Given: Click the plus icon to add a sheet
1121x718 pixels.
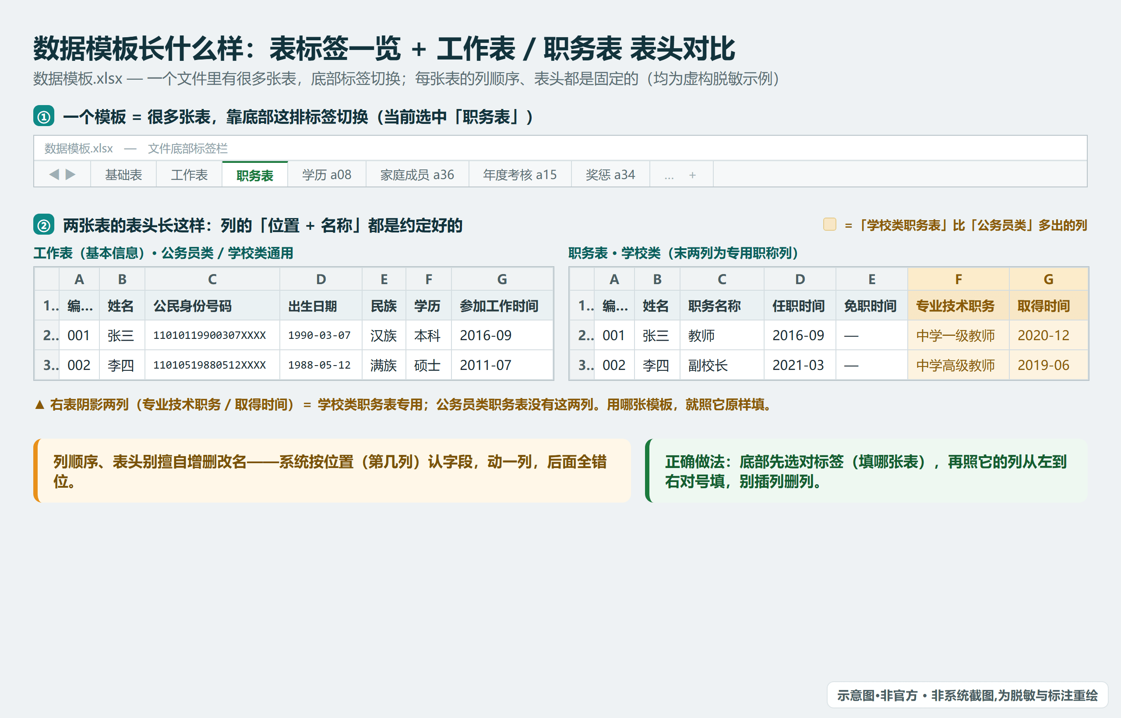Looking at the screenshot, I should (x=692, y=175).
